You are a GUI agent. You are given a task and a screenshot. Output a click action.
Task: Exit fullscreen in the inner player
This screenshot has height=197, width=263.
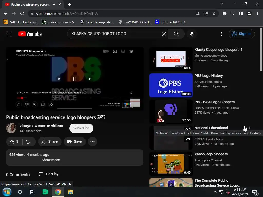pos(131,93)
